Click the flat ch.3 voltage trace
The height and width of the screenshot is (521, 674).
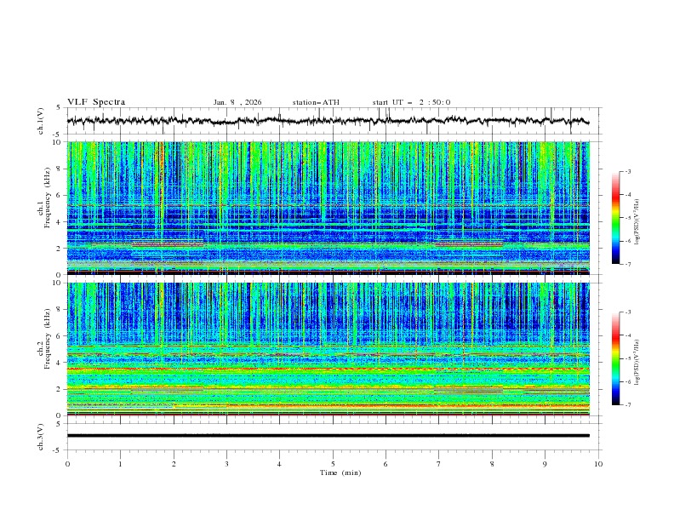click(328, 436)
